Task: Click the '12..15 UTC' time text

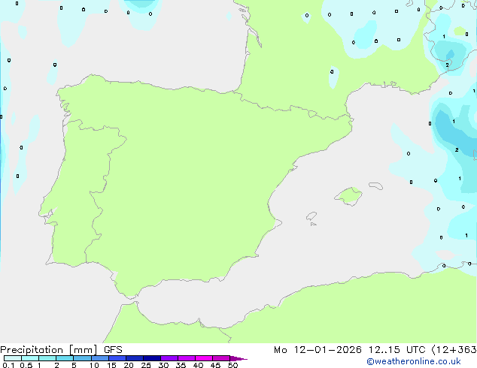Action: (396, 350)
